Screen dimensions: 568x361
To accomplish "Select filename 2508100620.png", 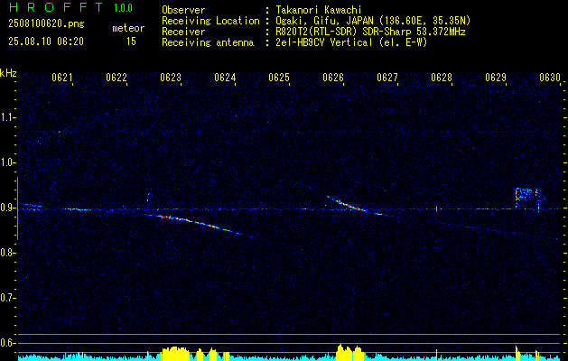I will (46, 24).
